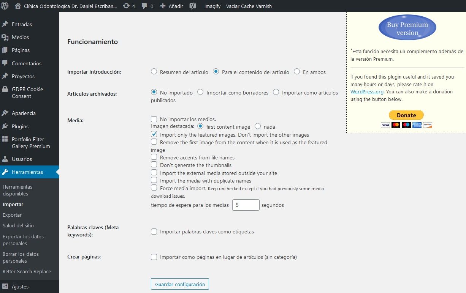The height and width of the screenshot is (293, 466).
Task: Open pending updates icon showing 4
Action: coord(126,6)
